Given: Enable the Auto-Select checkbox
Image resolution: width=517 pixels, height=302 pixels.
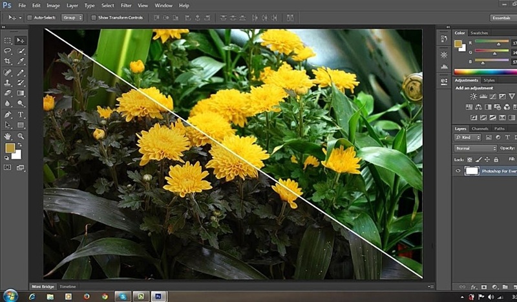Looking at the screenshot, I should (29, 18).
